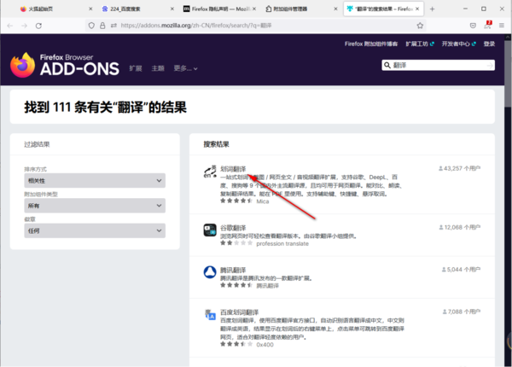Image resolution: width=512 pixels, height=367 pixels.
Task: Click the 划词翻译 star rating
Action: (236, 201)
